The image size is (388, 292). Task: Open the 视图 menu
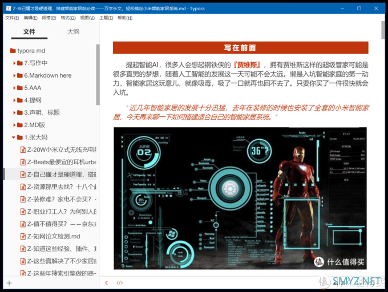click(x=87, y=18)
